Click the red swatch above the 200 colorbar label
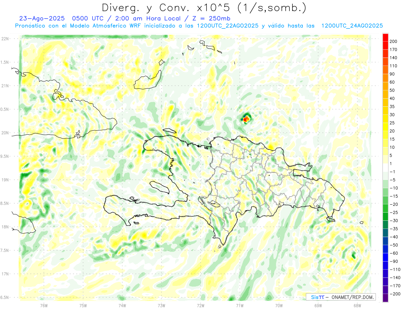This screenshot has height=310, width=401. point(385,37)
